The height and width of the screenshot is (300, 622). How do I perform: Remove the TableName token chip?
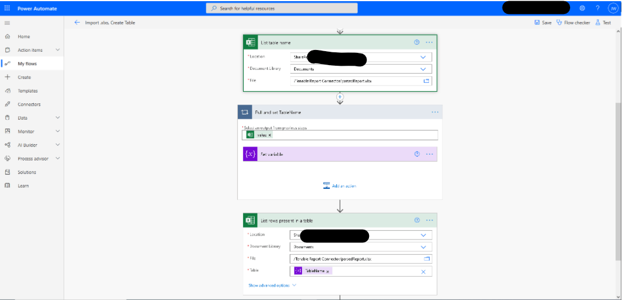pyautogui.click(x=327, y=272)
